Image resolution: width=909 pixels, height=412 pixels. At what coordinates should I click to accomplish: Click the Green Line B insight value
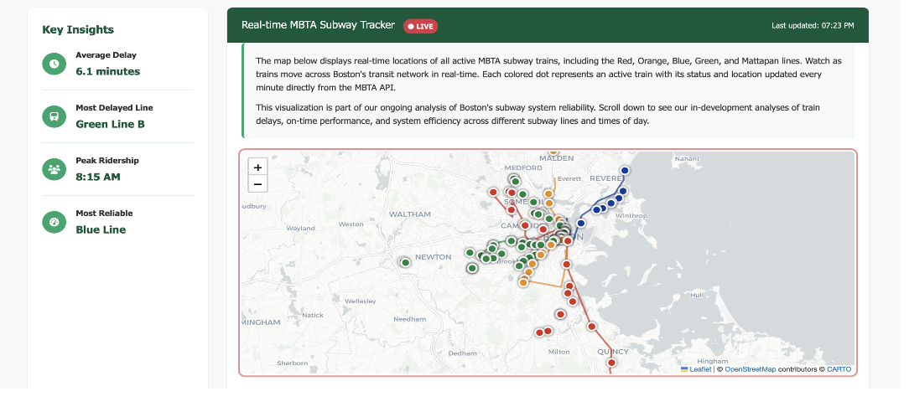pyautogui.click(x=110, y=124)
